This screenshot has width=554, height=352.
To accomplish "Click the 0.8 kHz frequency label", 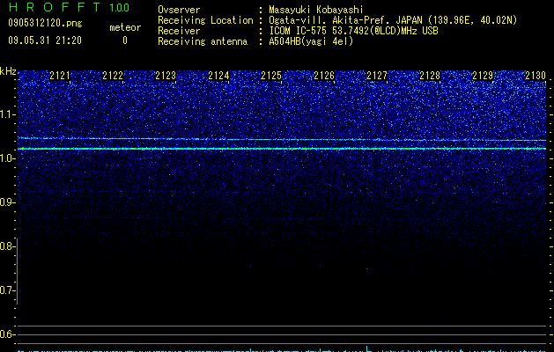I will [7, 246].
